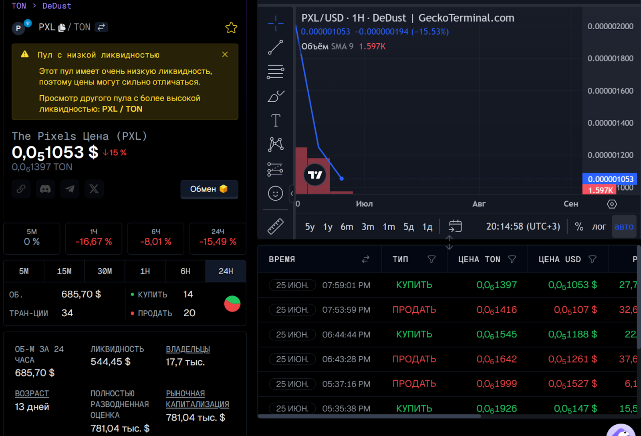641x436 pixels.
Task: Click the 07:53:59 PM sell trade row
Action: tap(447, 310)
